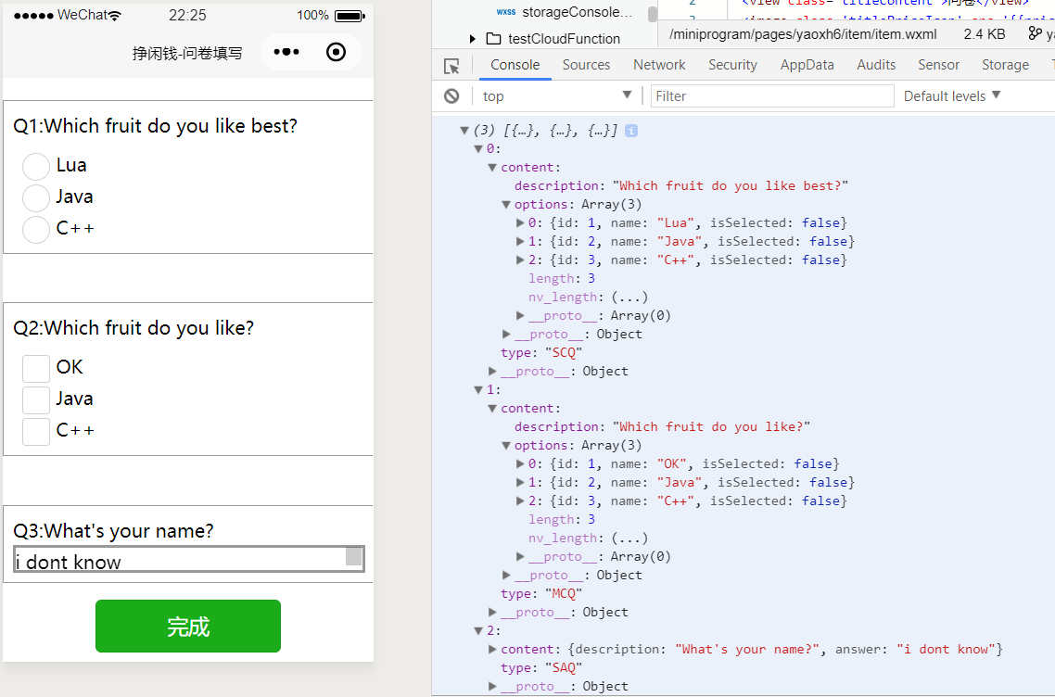The image size is (1055, 697).
Task: Collapse item 0's content node
Action: [x=492, y=168]
